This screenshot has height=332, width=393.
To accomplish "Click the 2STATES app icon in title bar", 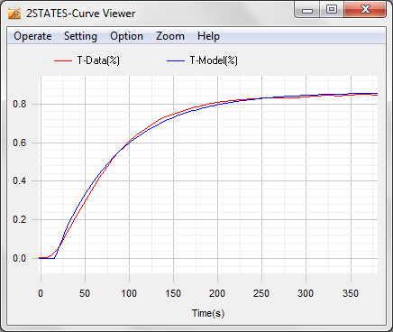I will click(x=14, y=14).
